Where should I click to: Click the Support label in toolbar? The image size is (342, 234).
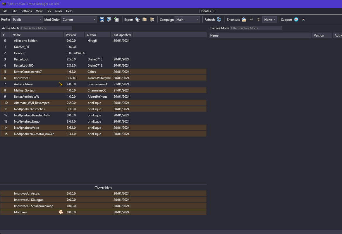pos(286,20)
